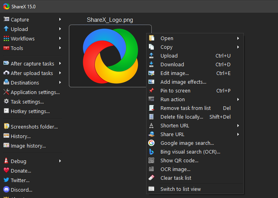Click the Upload arrow icon in context menu
This screenshot has width=278, height=198.
coord(151,56)
